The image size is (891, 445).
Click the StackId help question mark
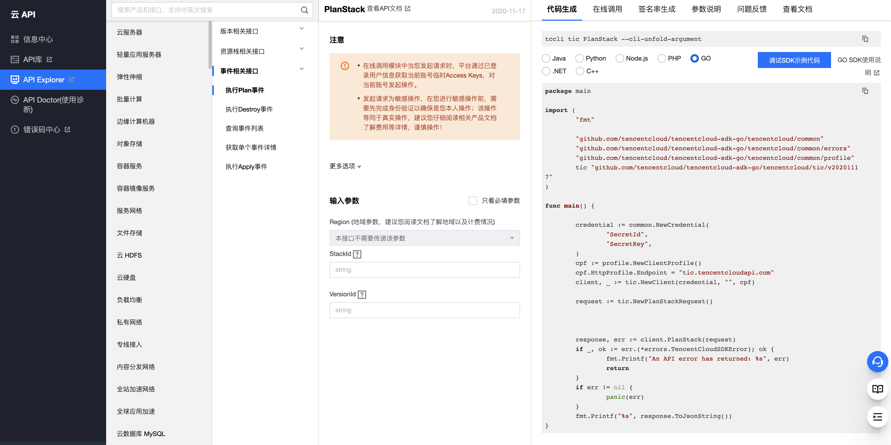pos(357,254)
